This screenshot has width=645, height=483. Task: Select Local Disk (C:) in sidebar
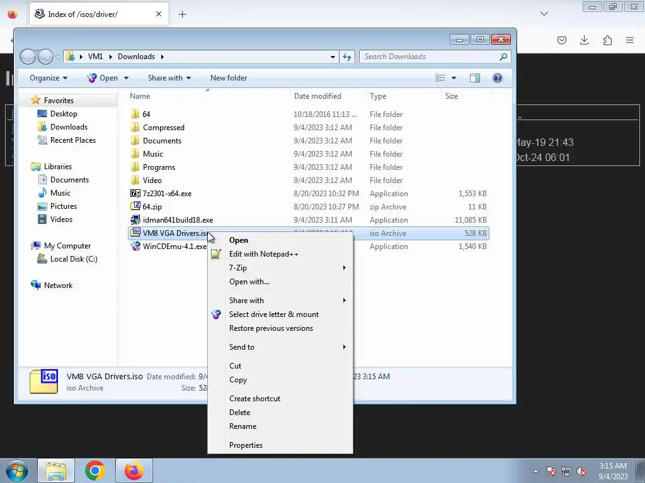tap(74, 259)
